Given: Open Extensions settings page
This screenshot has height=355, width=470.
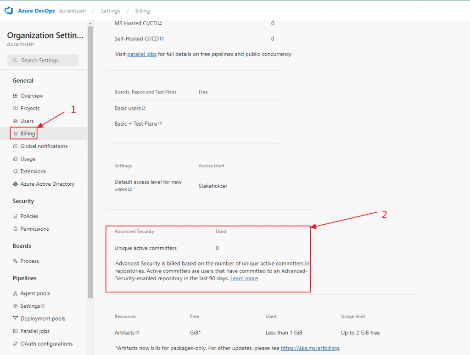Looking at the screenshot, I should (33, 172).
